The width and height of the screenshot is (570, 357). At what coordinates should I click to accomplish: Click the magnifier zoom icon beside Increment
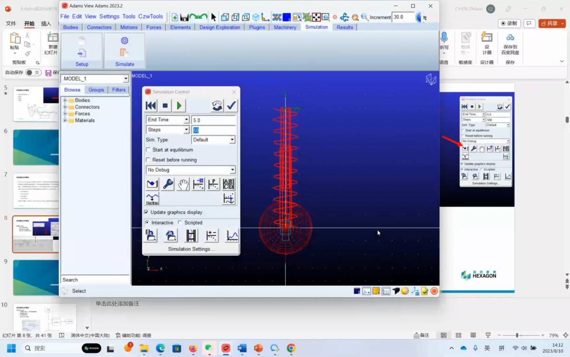tap(364, 17)
